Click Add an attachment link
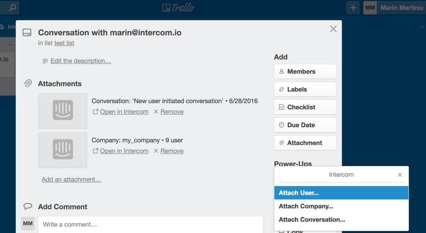 click(71, 179)
